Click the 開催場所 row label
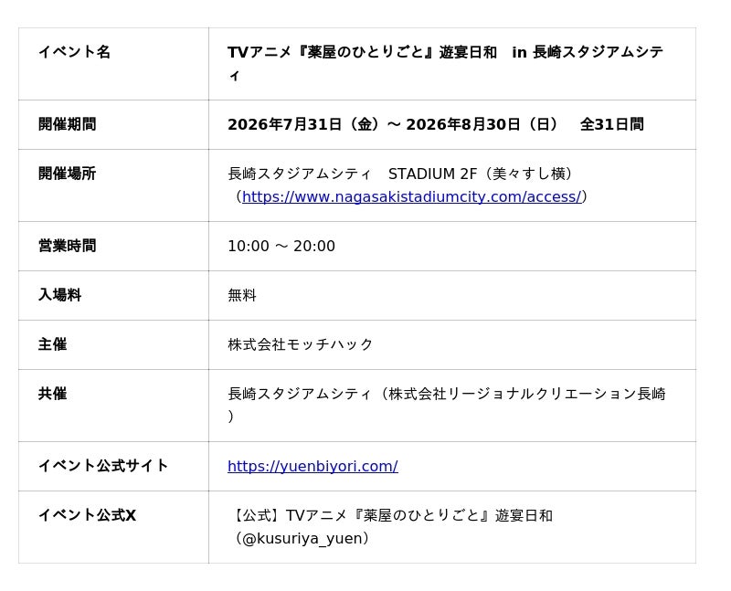 67,174
